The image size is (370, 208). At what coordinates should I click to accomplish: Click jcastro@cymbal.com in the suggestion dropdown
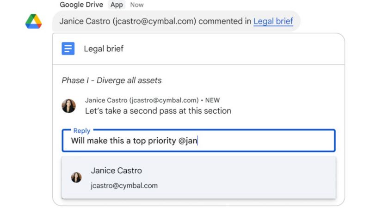coord(124,186)
